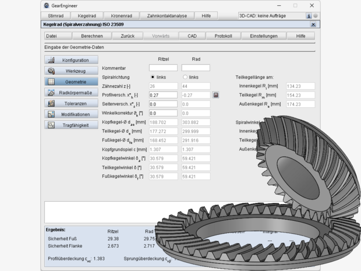Open the Modifikationen section
This screenshot has width=361, height=271.
[71, 114]
